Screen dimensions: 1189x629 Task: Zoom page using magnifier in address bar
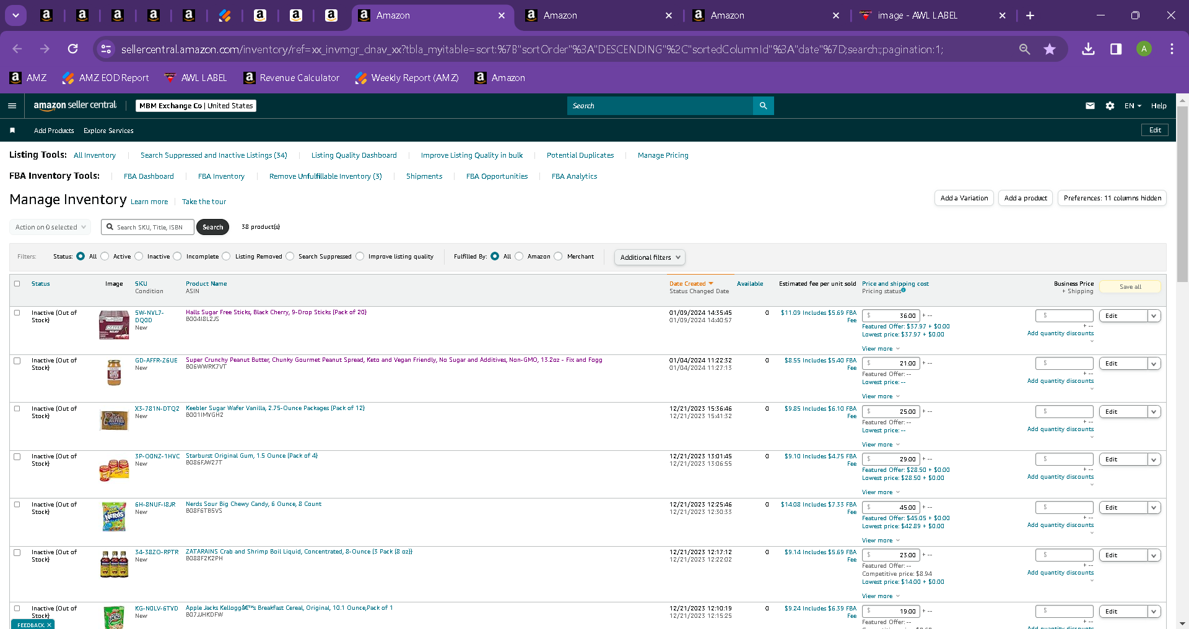(x=1024, y=49)
